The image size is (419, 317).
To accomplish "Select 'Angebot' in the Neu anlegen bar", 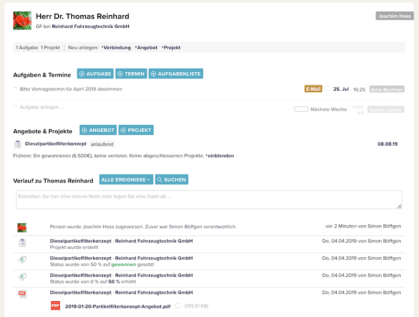I will click(147, 48).
